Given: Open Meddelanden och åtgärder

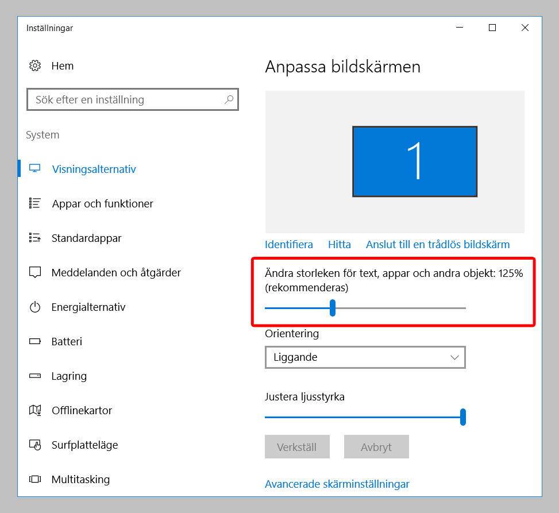Looking at the screenshot, I should pyautogui.click(x=116, y=273).
